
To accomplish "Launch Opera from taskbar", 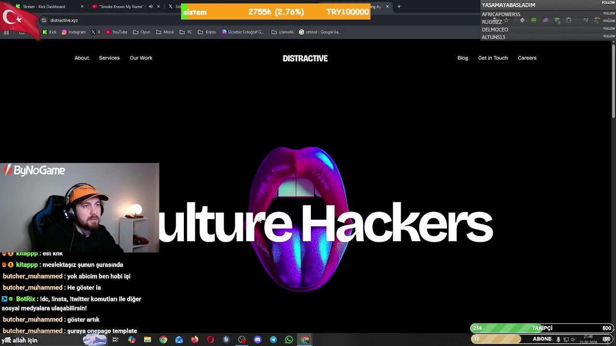I will 210,340.
